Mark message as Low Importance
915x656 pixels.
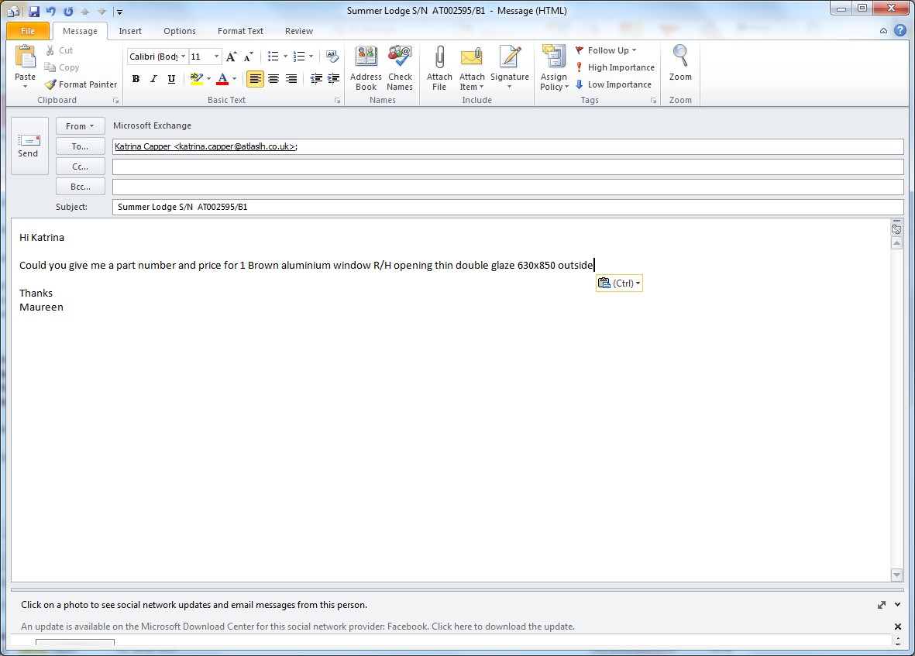(614, 84)
